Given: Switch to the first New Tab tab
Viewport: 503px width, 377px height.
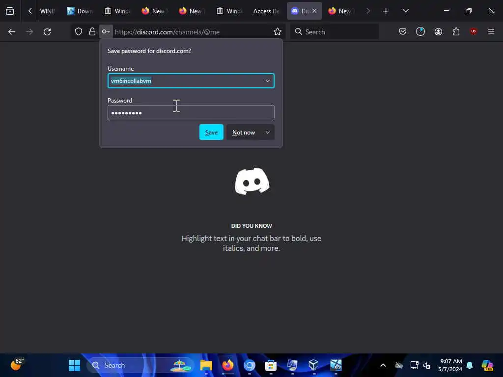Looking at the screenshot, I should point(154,11).
